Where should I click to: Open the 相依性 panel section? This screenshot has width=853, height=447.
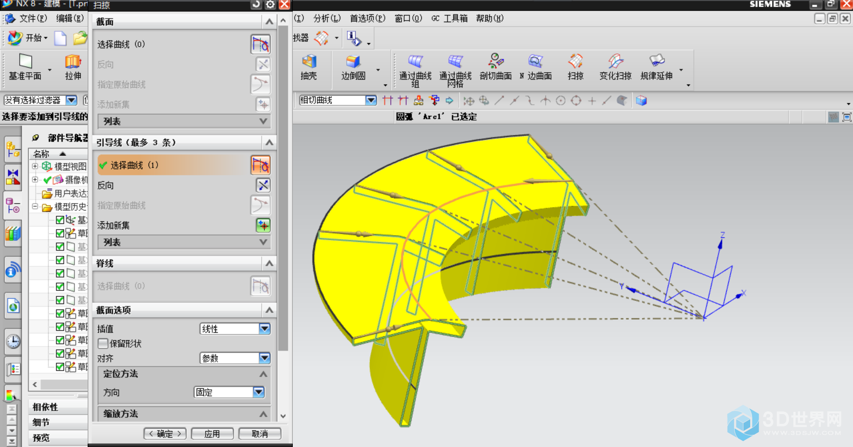click(x=58, y=407)
